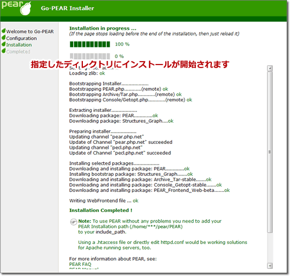290x276 pixels.
Task: Click scrollbar down arrow in log frame
Action: click(x=270, y=266)
